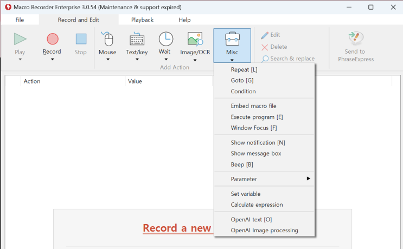403x249 pixels.
Task: Open the dropdown arrow under Record
Action: (53, 59)
